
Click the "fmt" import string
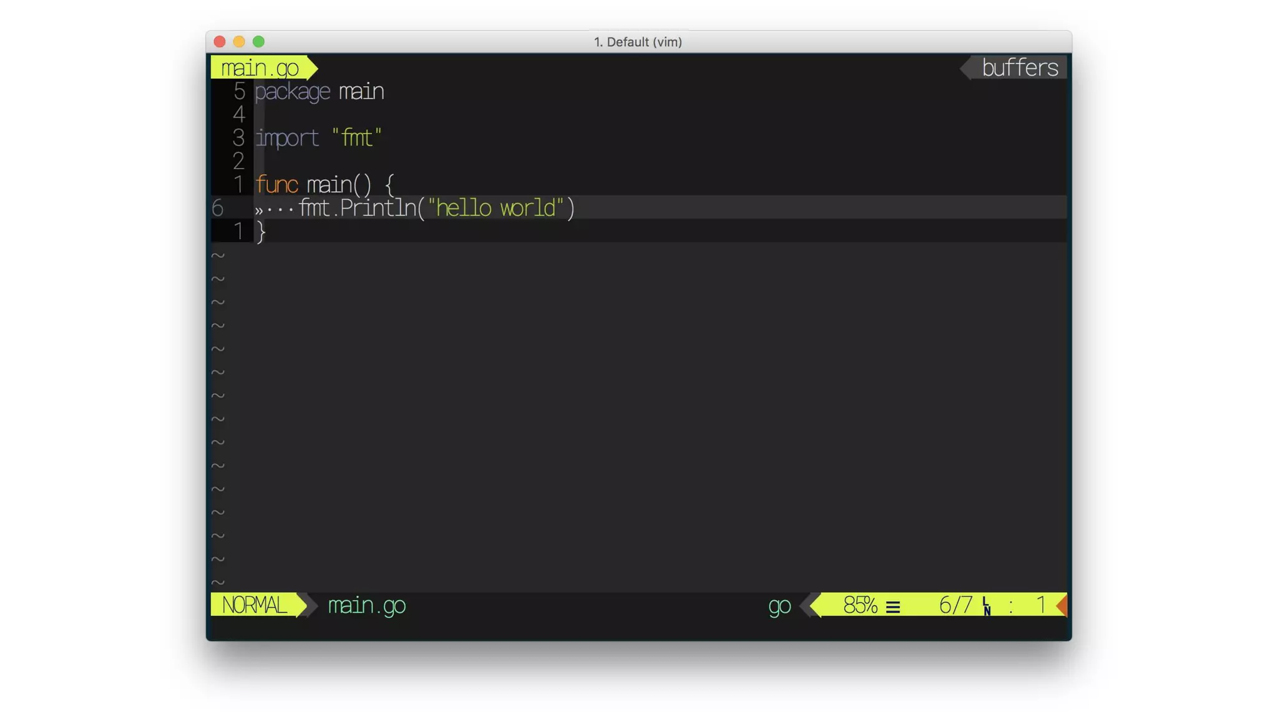point(357,138)
